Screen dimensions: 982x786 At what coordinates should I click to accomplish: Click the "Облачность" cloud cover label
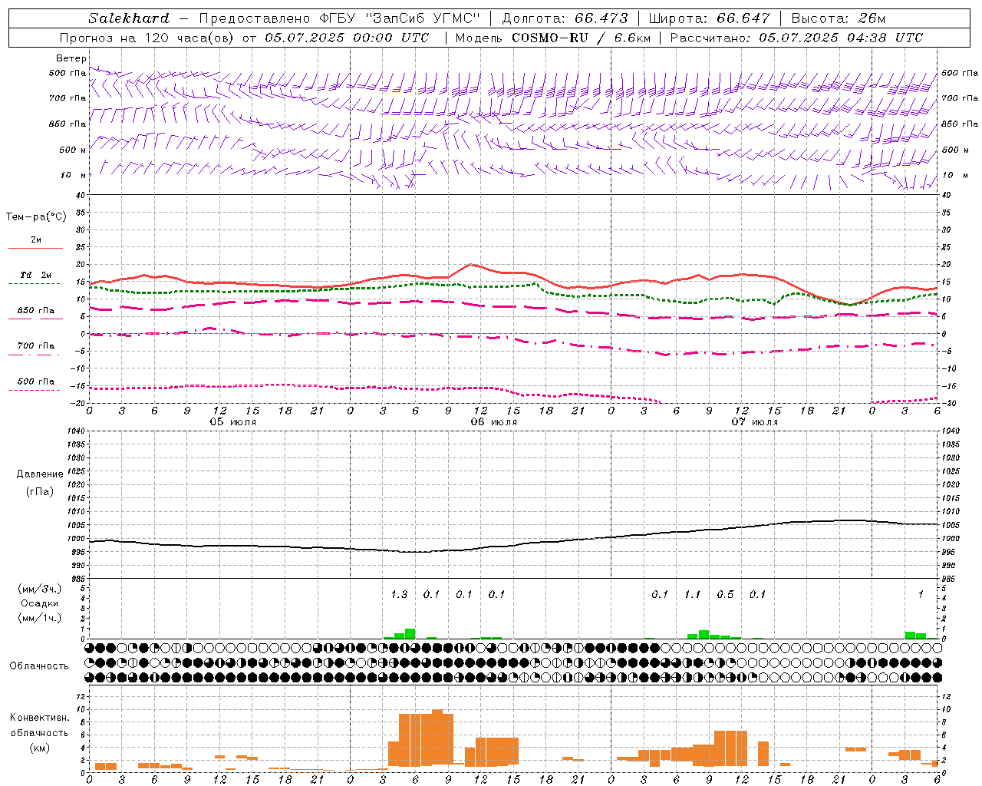(x=39, y=666)
